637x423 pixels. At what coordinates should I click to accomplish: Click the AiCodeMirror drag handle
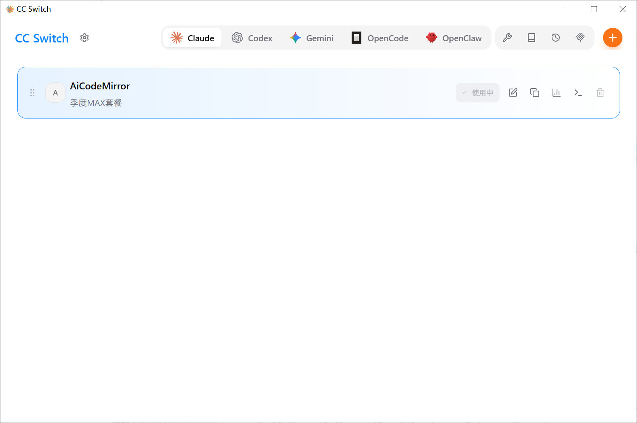point(32,93)
